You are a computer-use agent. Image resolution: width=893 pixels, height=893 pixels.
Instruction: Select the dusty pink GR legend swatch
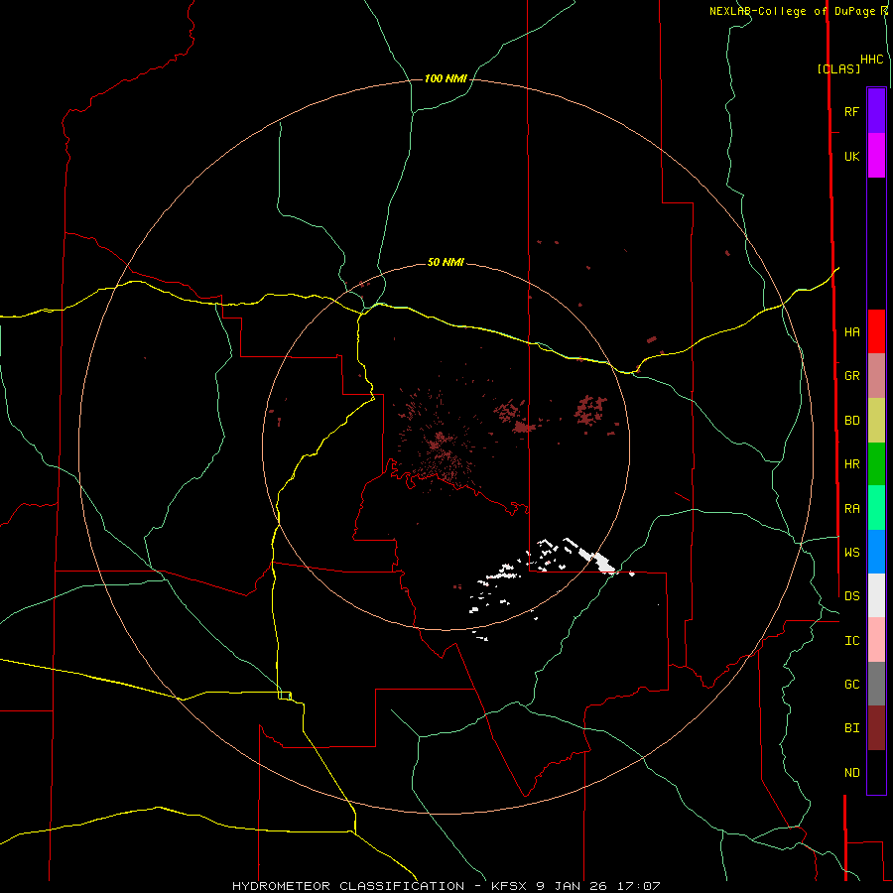(876, 376)
